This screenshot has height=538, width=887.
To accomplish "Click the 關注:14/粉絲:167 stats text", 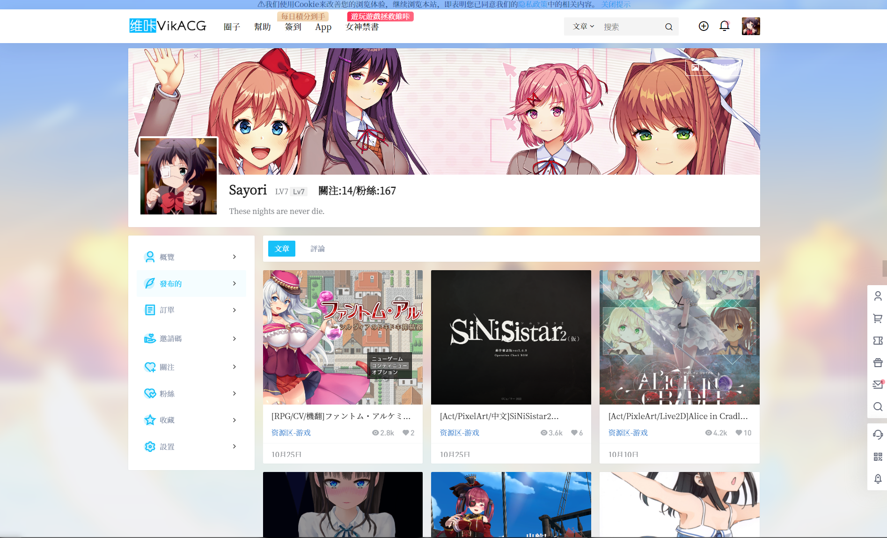I will click(357, 191).
